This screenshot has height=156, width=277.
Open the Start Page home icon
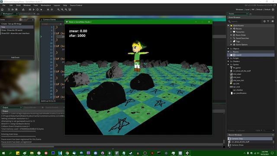(2, 10)
